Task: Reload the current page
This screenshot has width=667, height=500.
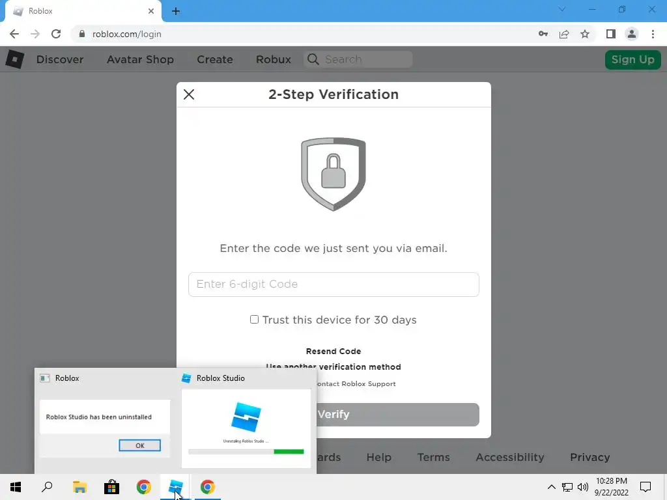Action: click(56, 34)
